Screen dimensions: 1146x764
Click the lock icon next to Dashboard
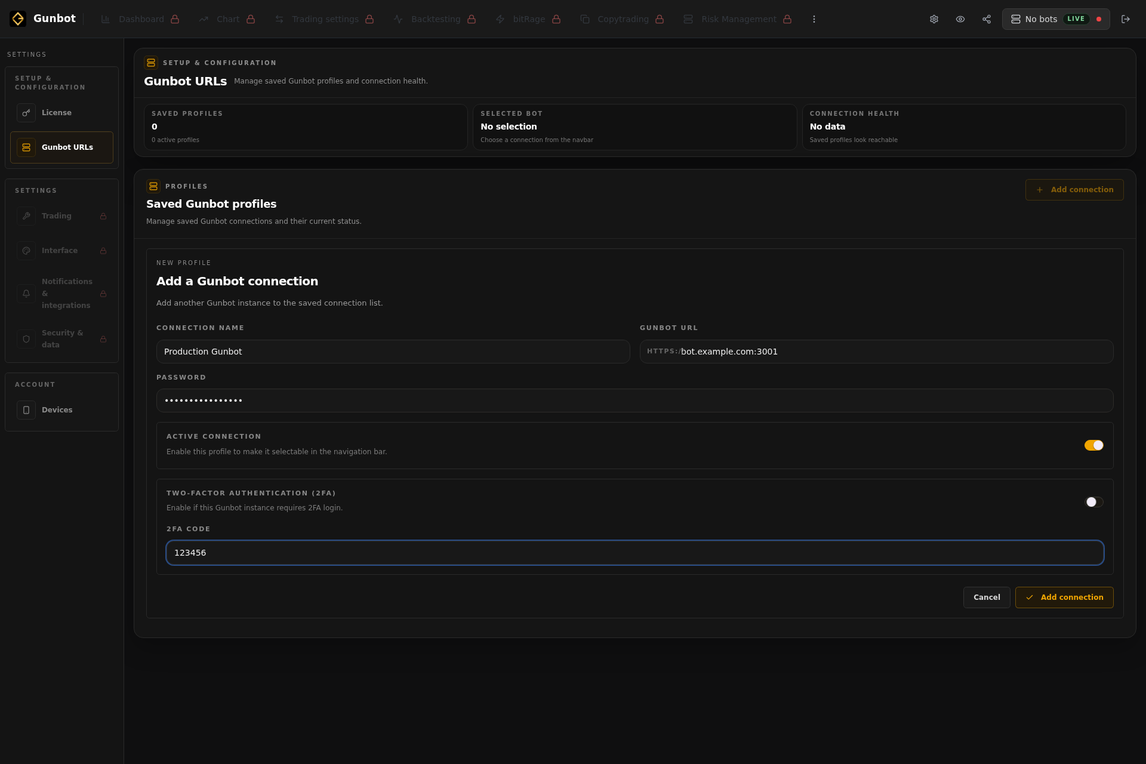(x=175, y=19)
